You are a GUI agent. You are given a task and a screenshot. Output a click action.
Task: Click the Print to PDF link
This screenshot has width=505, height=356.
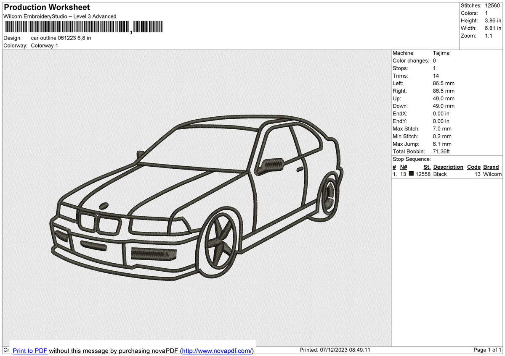pos(30,351)
